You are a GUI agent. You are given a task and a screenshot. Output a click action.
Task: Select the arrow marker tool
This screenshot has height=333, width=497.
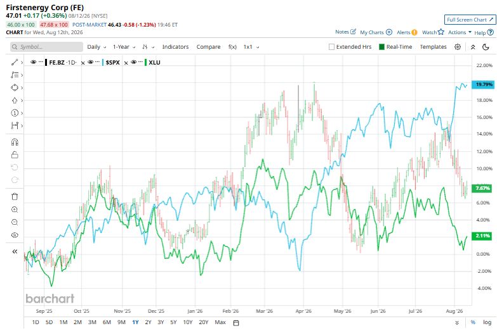coord(15,100)
